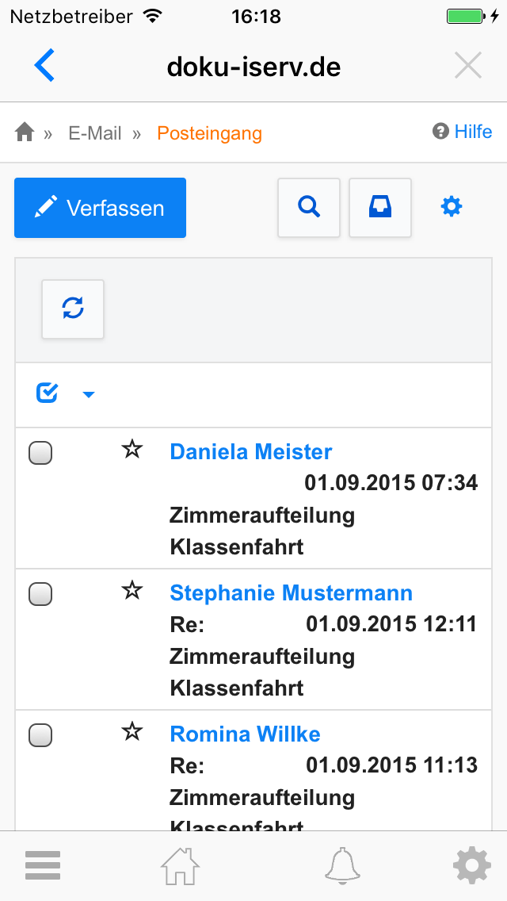Select checkbox for Daniela Meister email

click(x=40, y=453)
